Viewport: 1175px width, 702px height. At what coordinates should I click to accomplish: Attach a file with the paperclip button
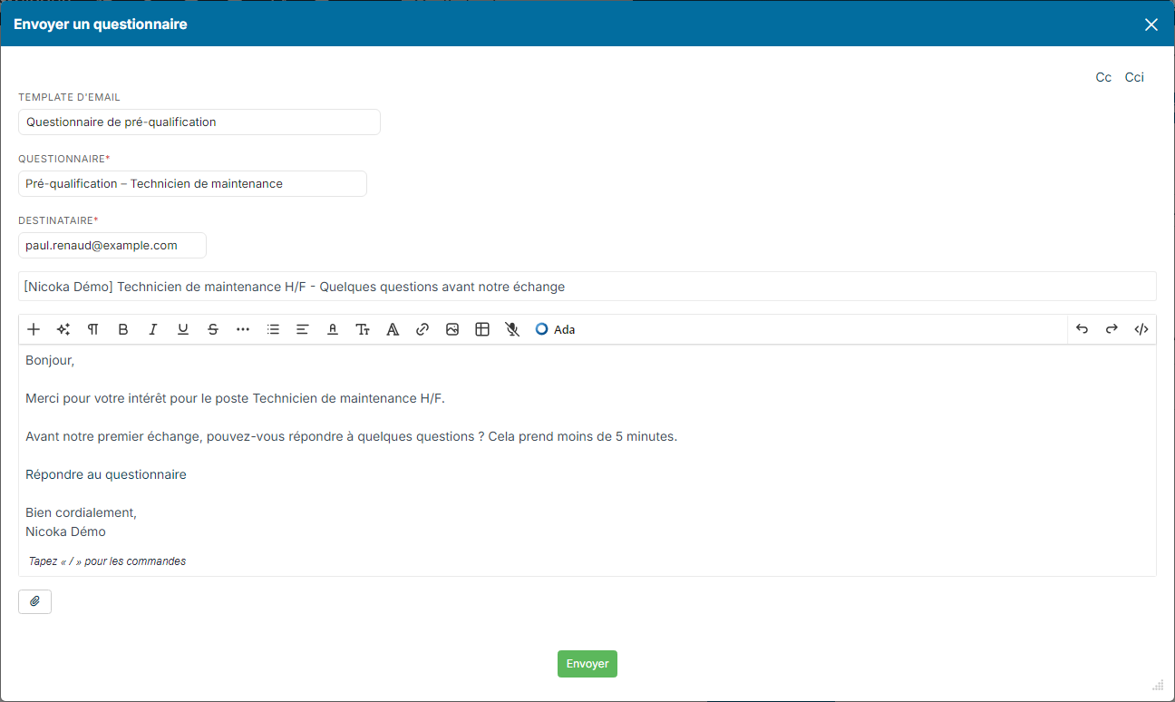[34, 601]
